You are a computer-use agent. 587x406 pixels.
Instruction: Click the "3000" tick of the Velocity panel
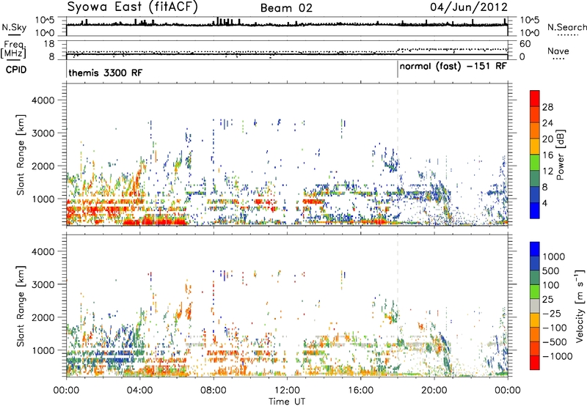43,284
